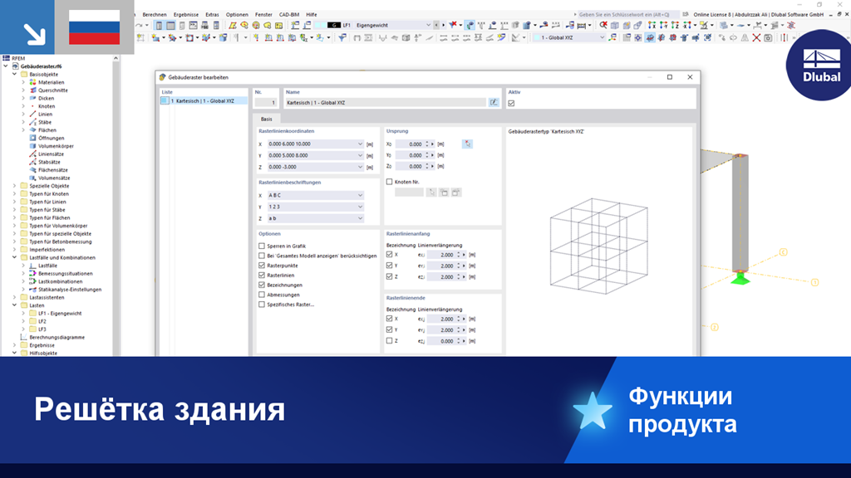Open the Eigengewicht load case dropdown
This screenshot has height=478, width=851.
coord(428,25)
